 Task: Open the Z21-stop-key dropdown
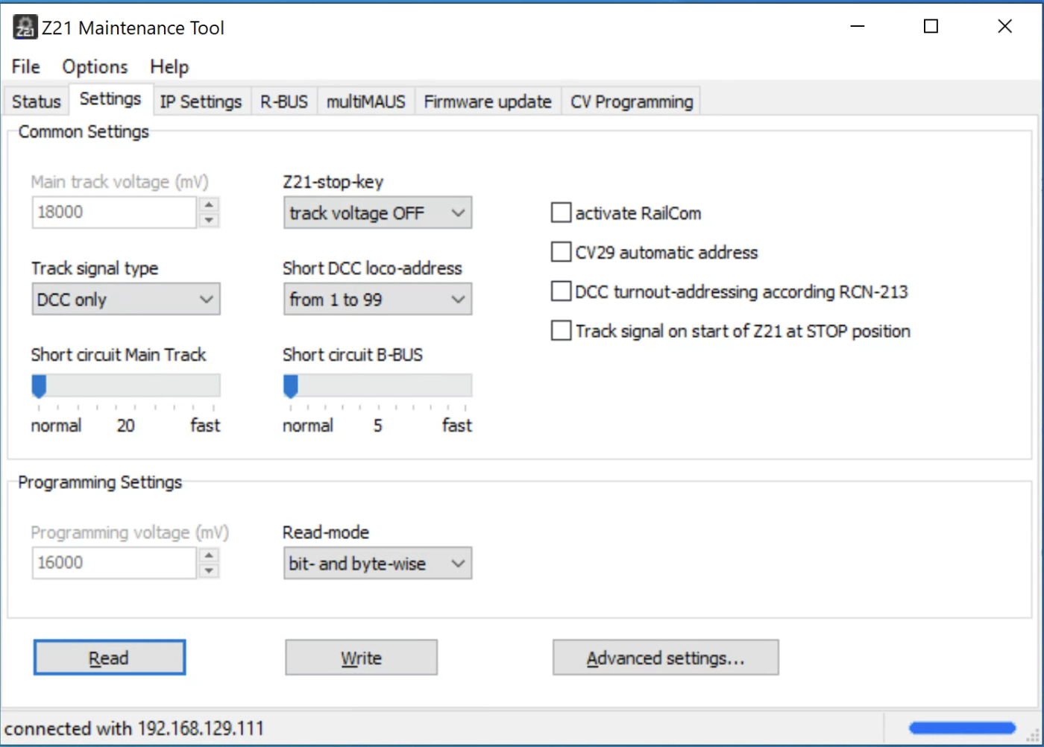pyautogui.click(x=377, y=213)
